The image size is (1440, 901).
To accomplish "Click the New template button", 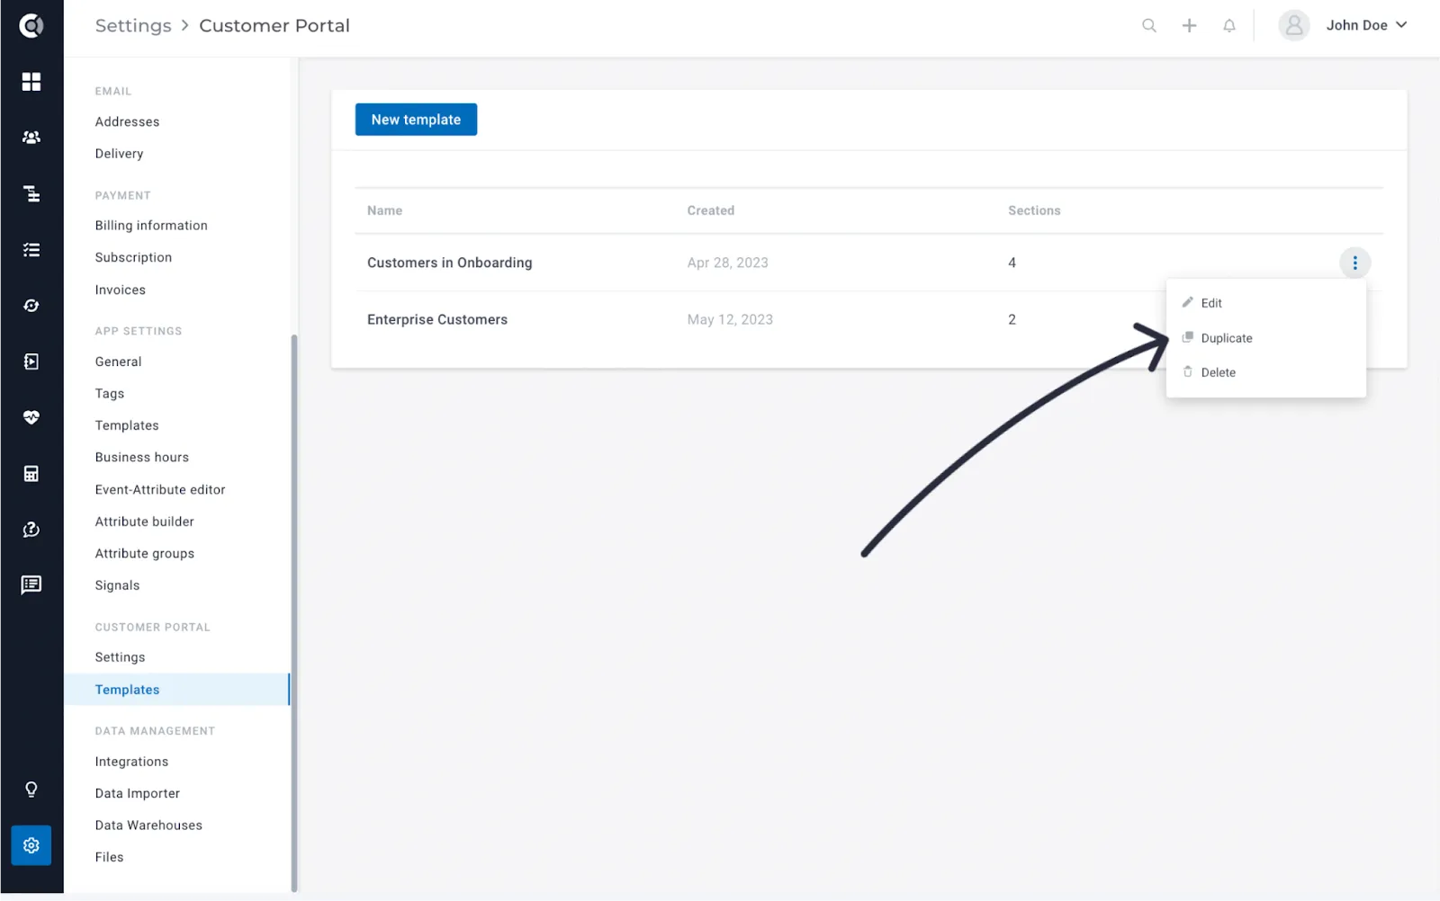I will pyautogui.click(x=416, y=120).
